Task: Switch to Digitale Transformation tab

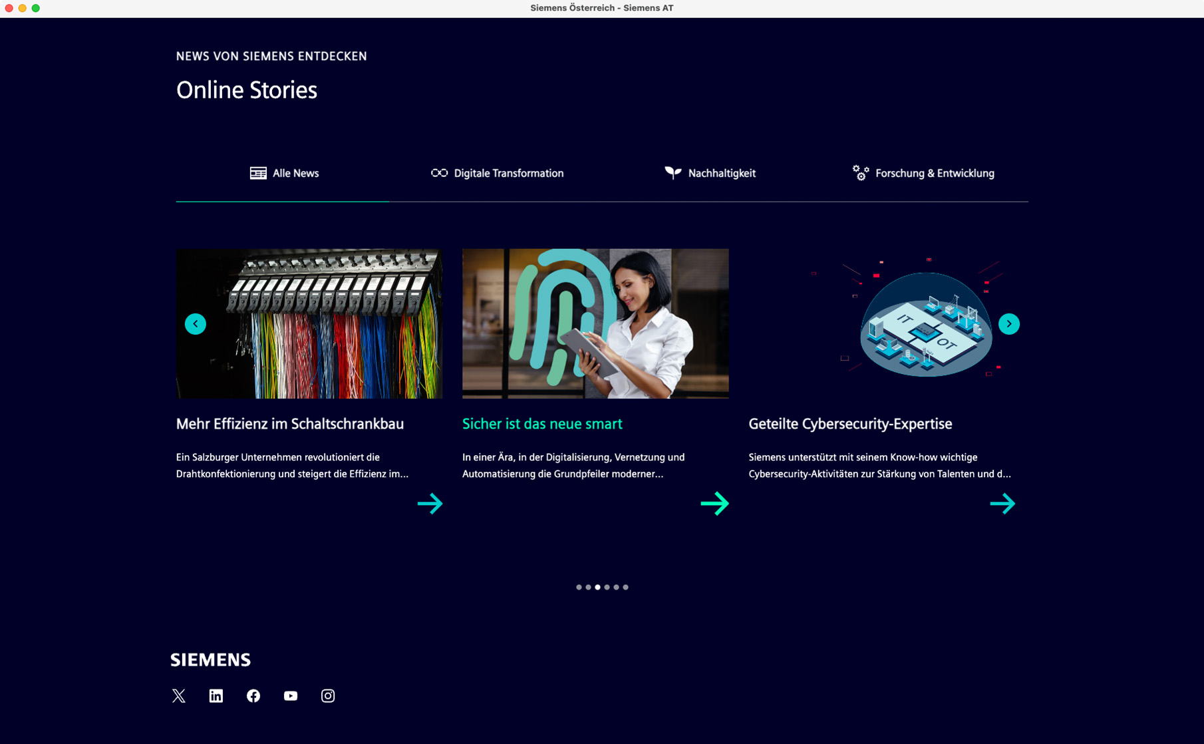Action: [497, 174]
